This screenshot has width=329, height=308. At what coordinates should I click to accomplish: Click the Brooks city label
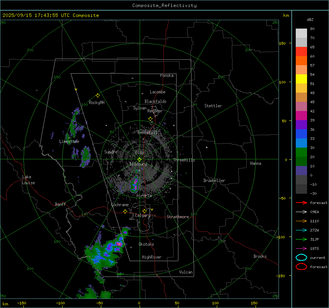(260, 256)
